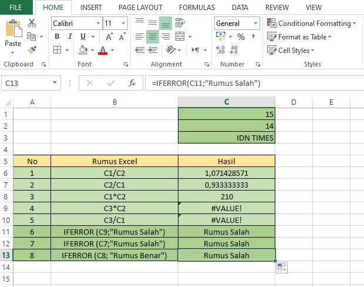Viewport: 364px width, 287px height.
Task: Toggle Underline formatting
Action: click(x=83, y=36)
